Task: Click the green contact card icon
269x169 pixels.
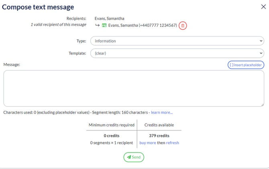Action: click(x=104, y=25)
